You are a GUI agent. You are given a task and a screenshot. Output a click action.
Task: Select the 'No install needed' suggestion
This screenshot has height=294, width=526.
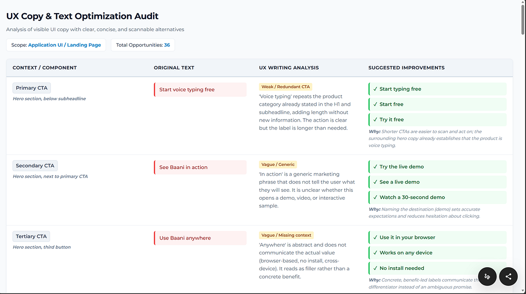pos(437,268)
